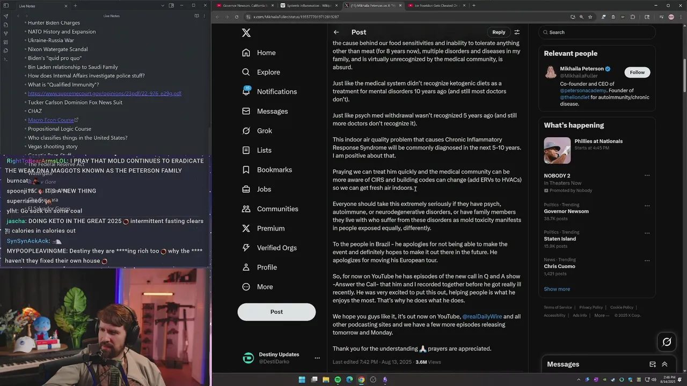Open Staten Island trending topic

pyautogui.click(x=560, y=239)
